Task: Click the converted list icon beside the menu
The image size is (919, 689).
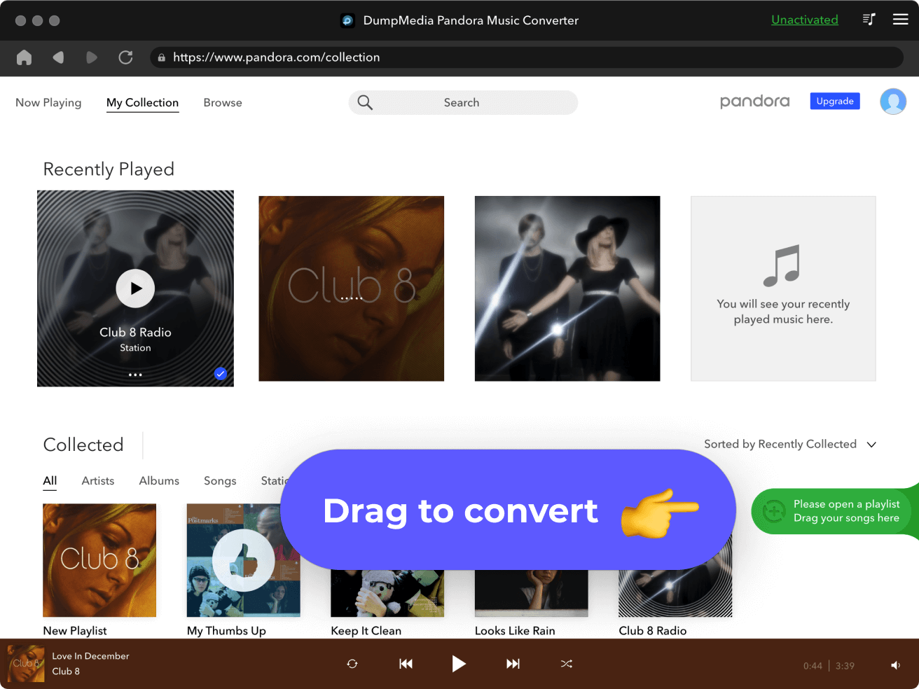Action: (869, 20)
